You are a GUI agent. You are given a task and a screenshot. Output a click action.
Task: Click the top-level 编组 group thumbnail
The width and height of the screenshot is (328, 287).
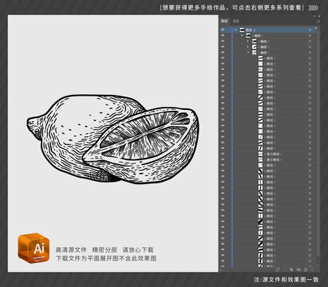pos(248,35)
